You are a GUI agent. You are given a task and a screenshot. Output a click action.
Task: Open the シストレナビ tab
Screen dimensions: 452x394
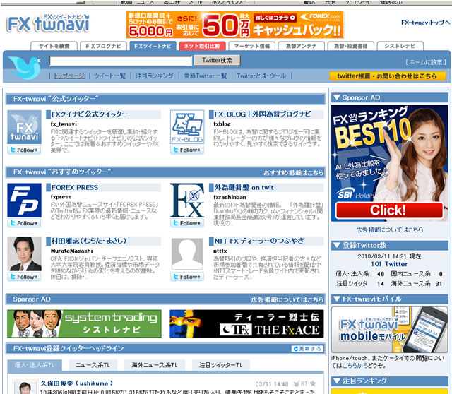click(x=400, y=46)
